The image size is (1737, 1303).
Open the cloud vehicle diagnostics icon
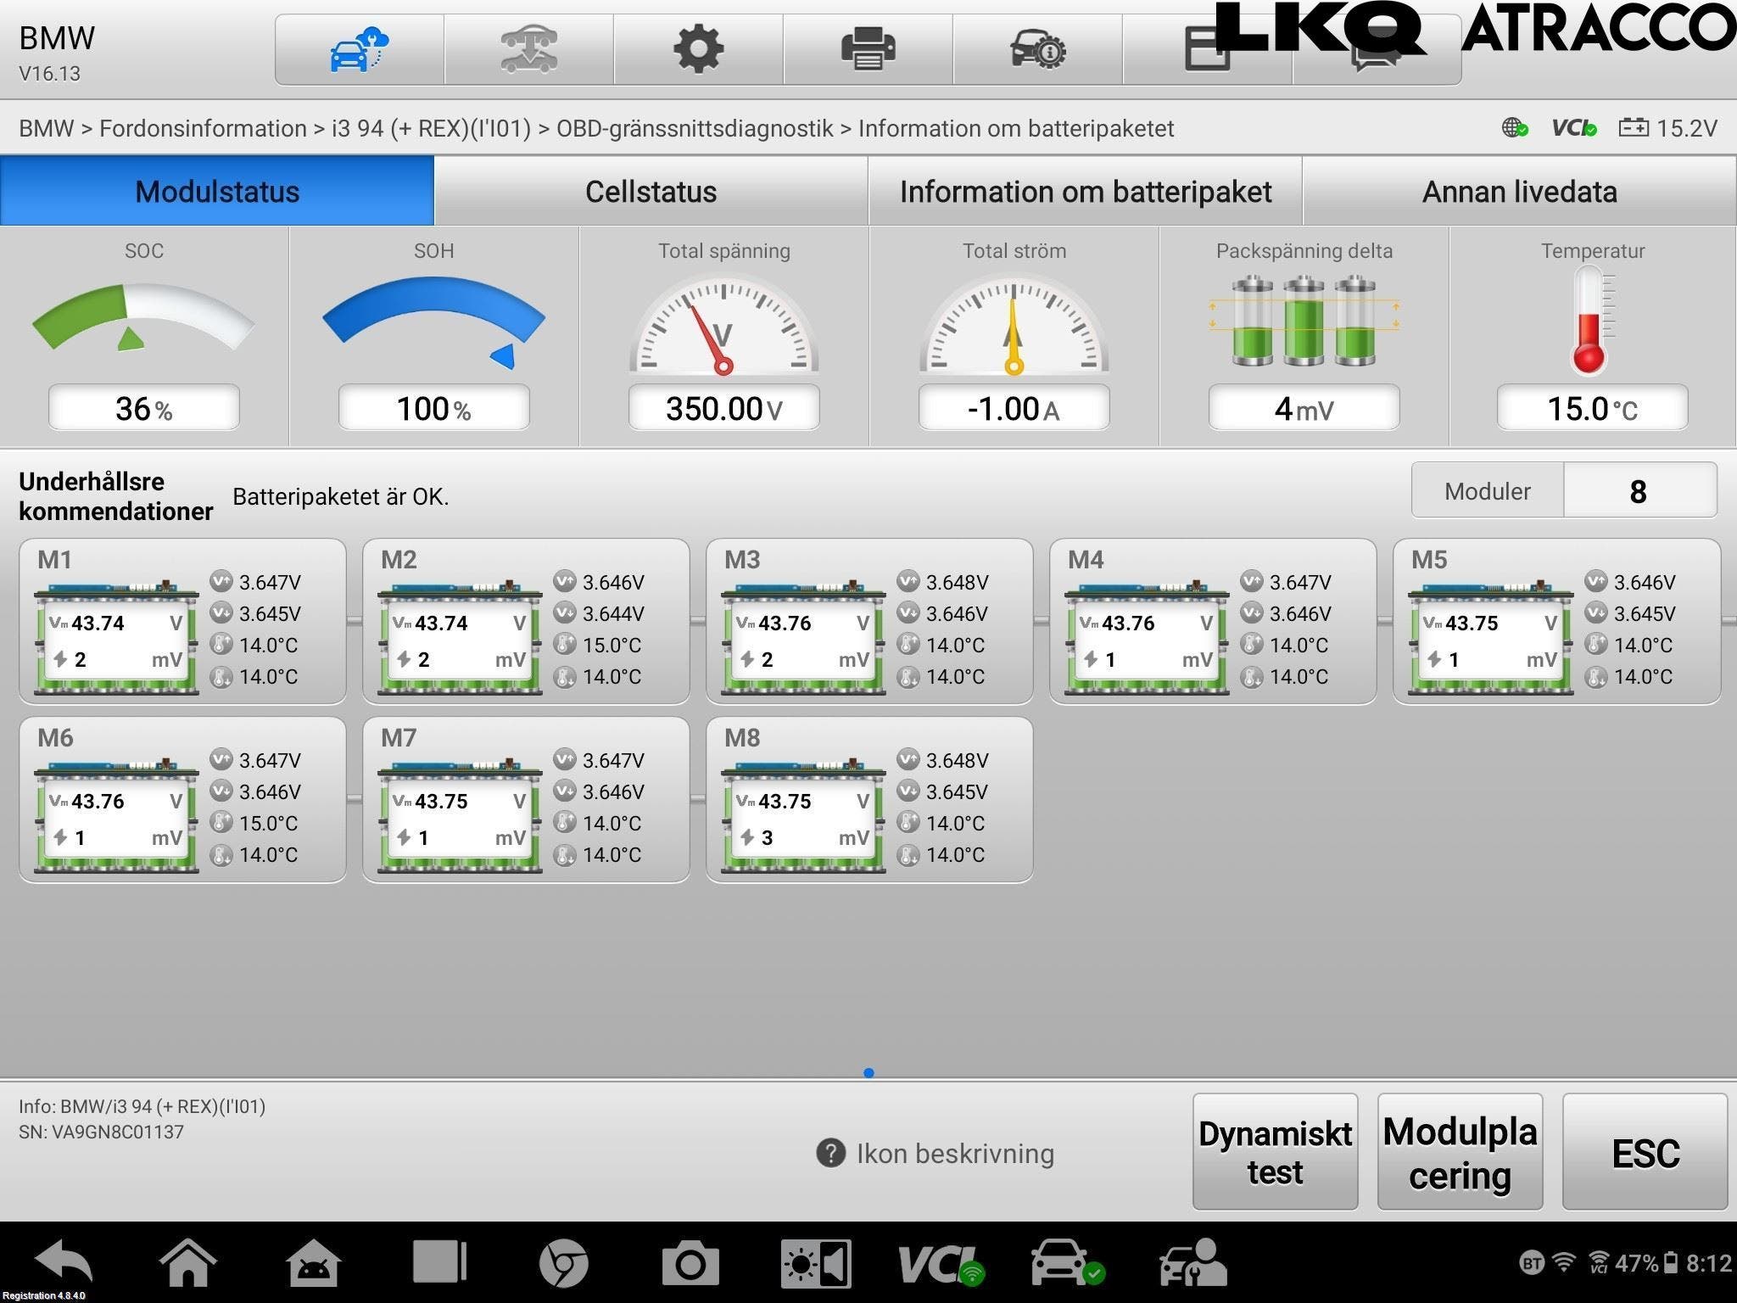click(359, 49)
